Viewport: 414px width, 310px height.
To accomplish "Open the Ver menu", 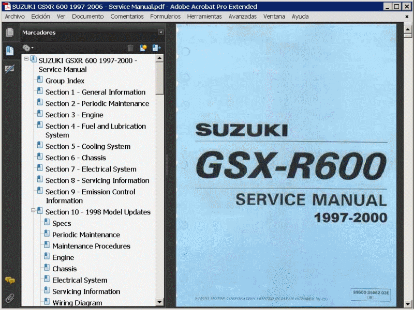I will [61, 17].
